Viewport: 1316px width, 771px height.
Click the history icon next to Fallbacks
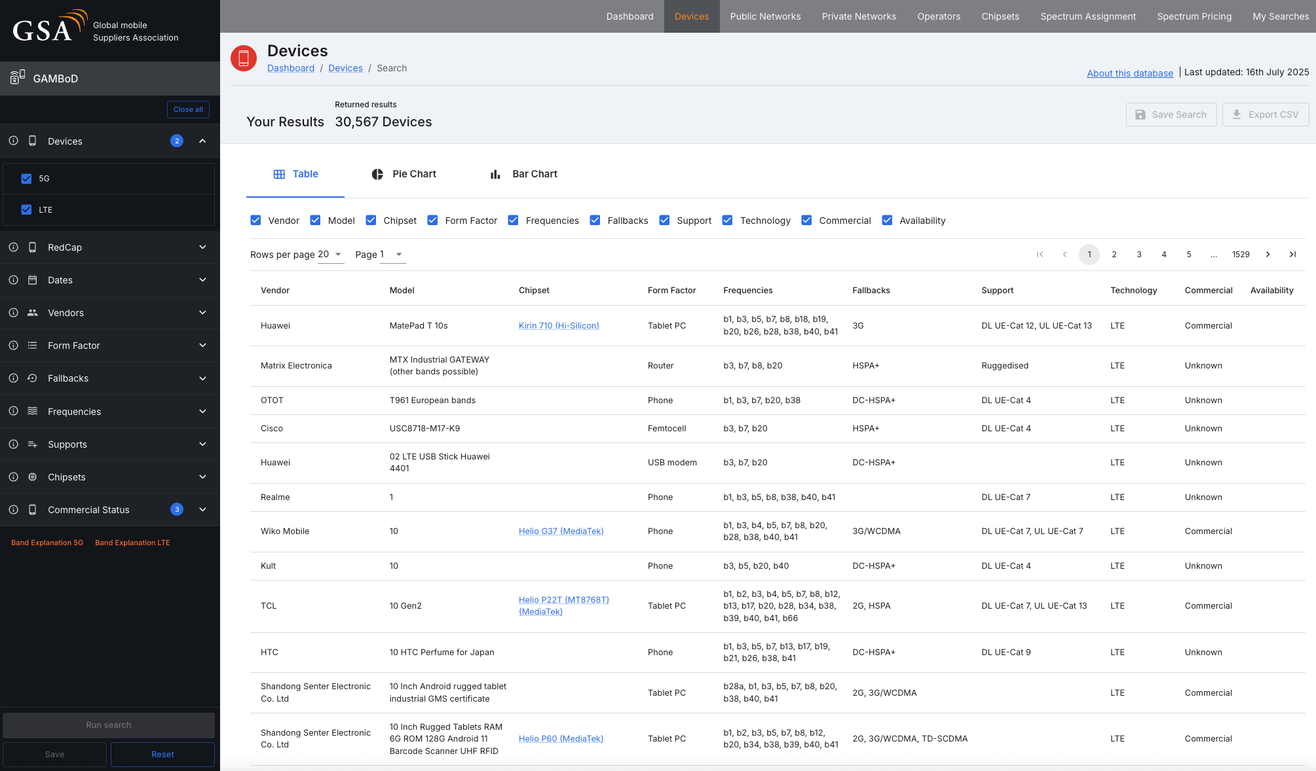(32, 378)
